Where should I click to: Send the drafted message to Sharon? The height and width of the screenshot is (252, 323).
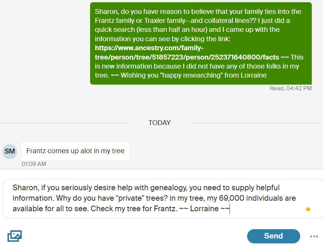[273, 236]
